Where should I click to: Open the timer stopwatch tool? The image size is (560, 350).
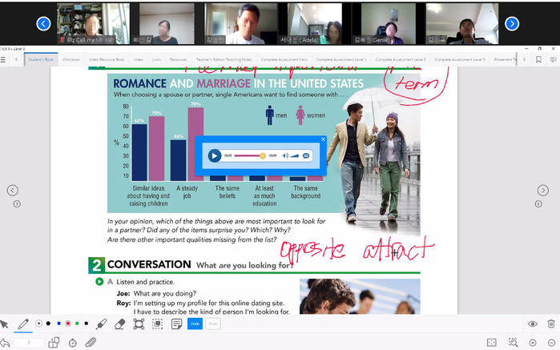pyautogui.click(x=73, y=342)
